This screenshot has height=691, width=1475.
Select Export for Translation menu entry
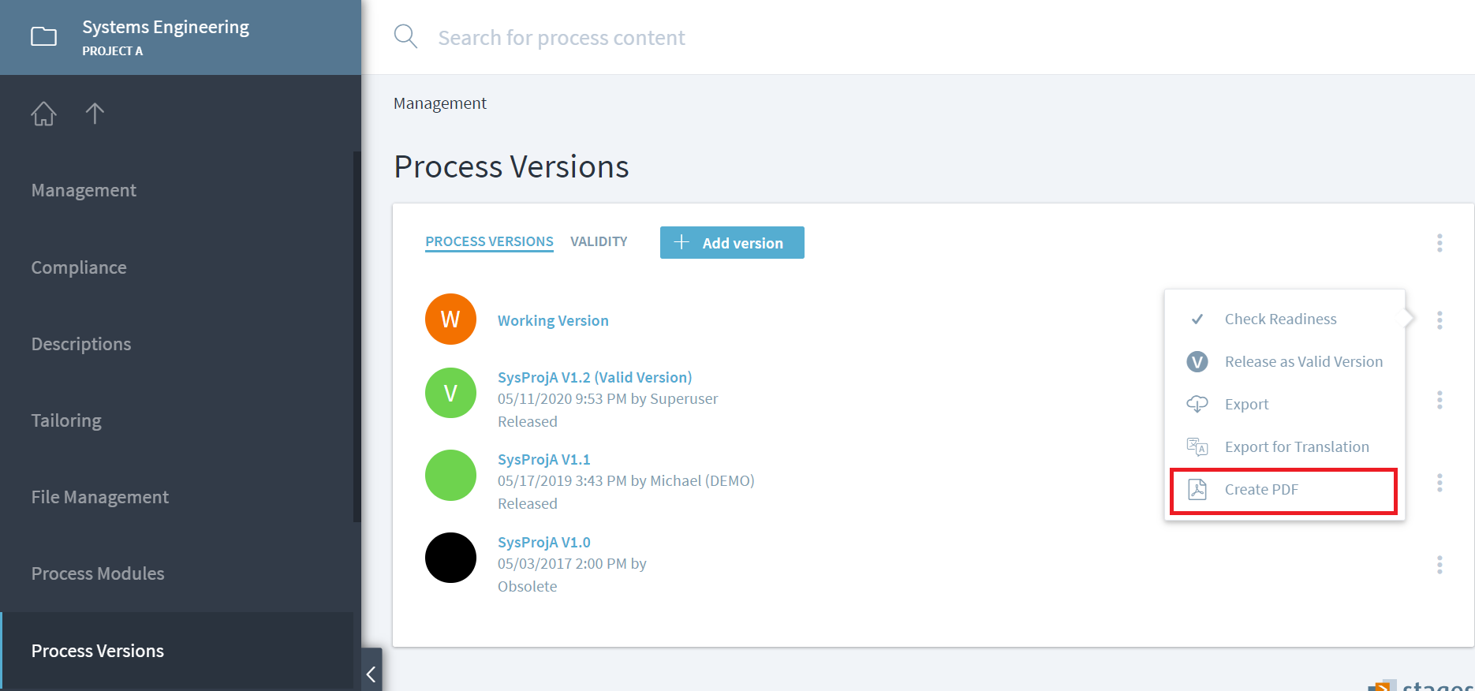(1296, 447)
